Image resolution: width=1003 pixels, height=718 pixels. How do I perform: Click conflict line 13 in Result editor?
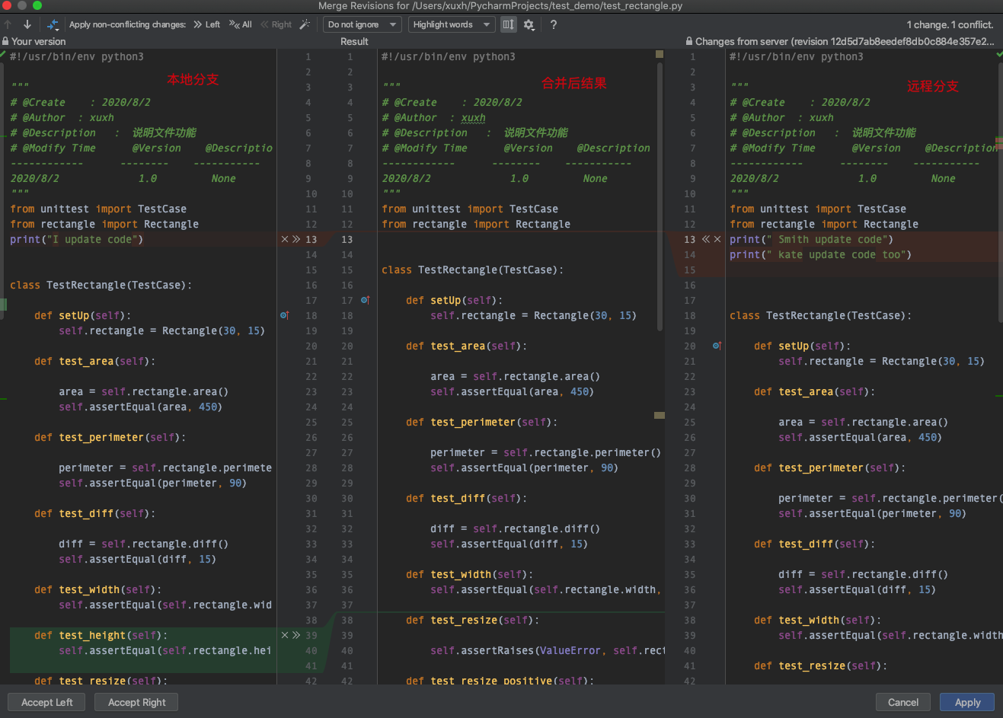click(x=521, y=239)
